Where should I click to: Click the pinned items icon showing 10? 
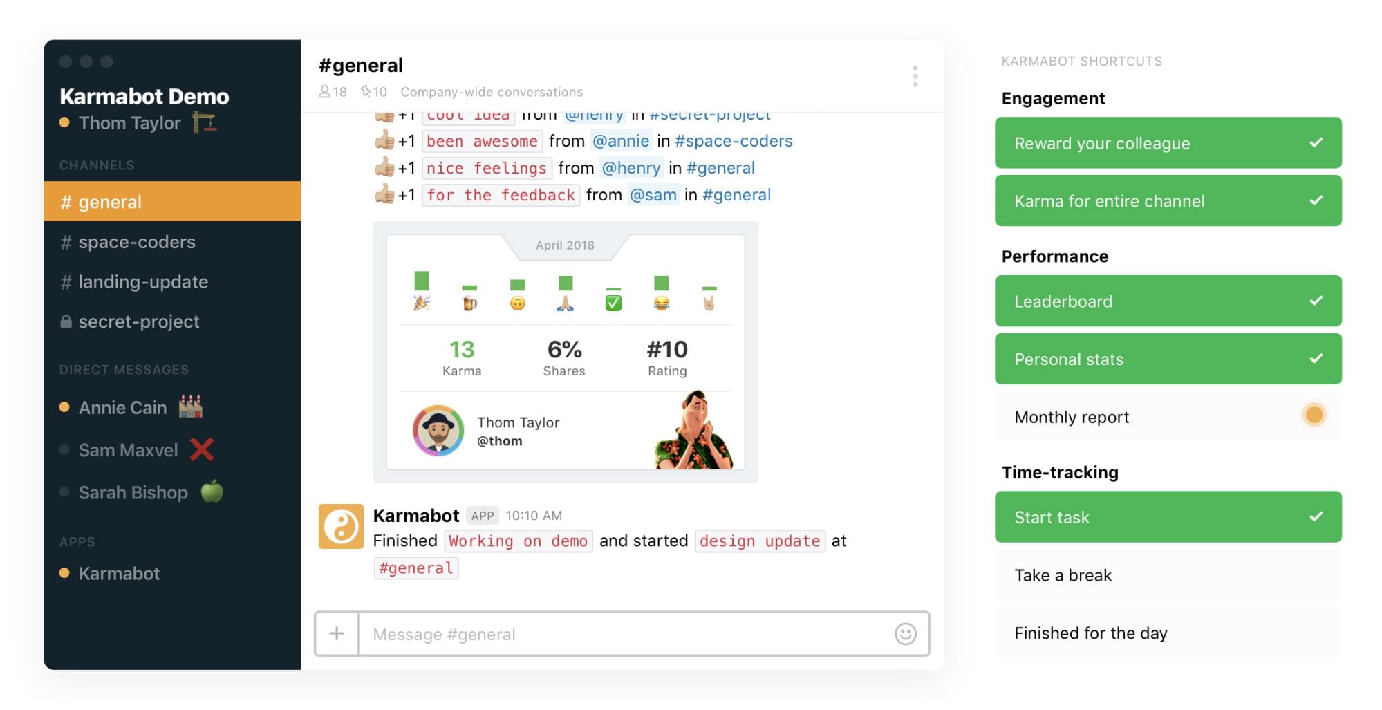pos(366,91)
